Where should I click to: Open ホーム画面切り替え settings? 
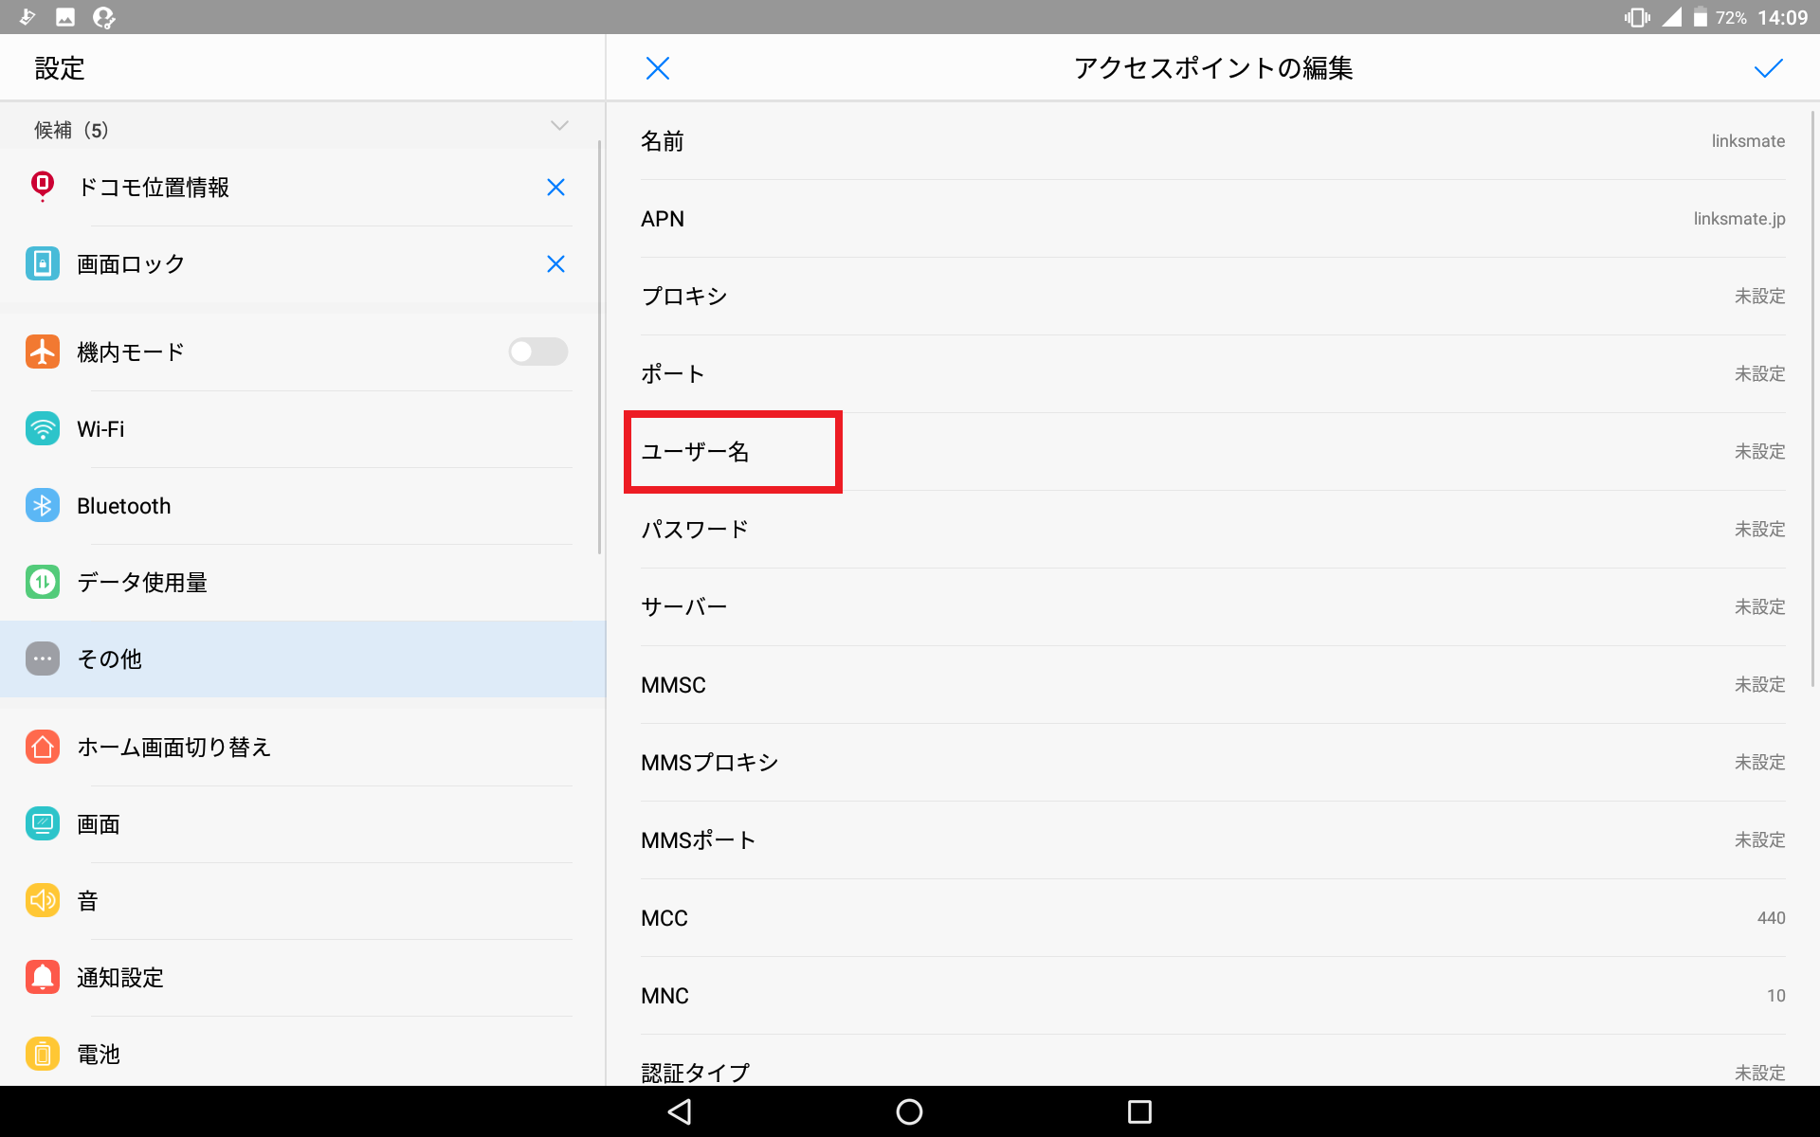302,748
